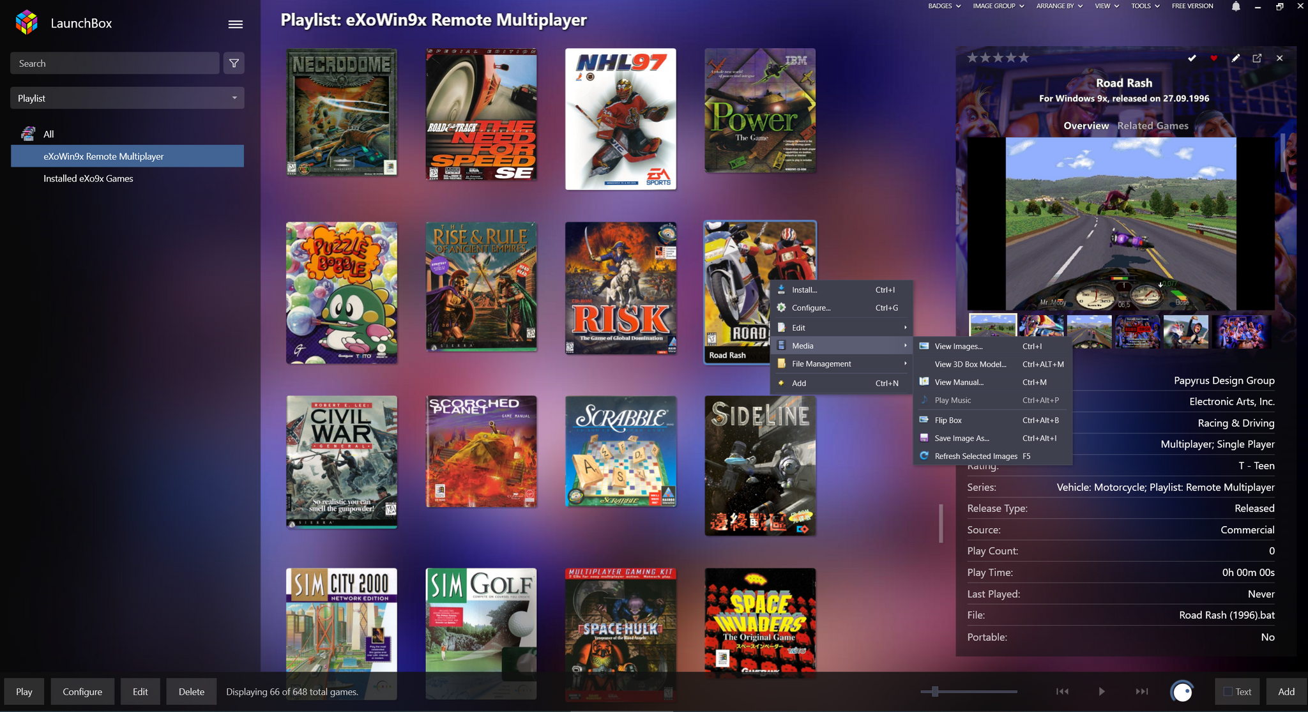1308x712 pixels.
Task: Switch to the Related Games tab
Action: pos(1152,126)
